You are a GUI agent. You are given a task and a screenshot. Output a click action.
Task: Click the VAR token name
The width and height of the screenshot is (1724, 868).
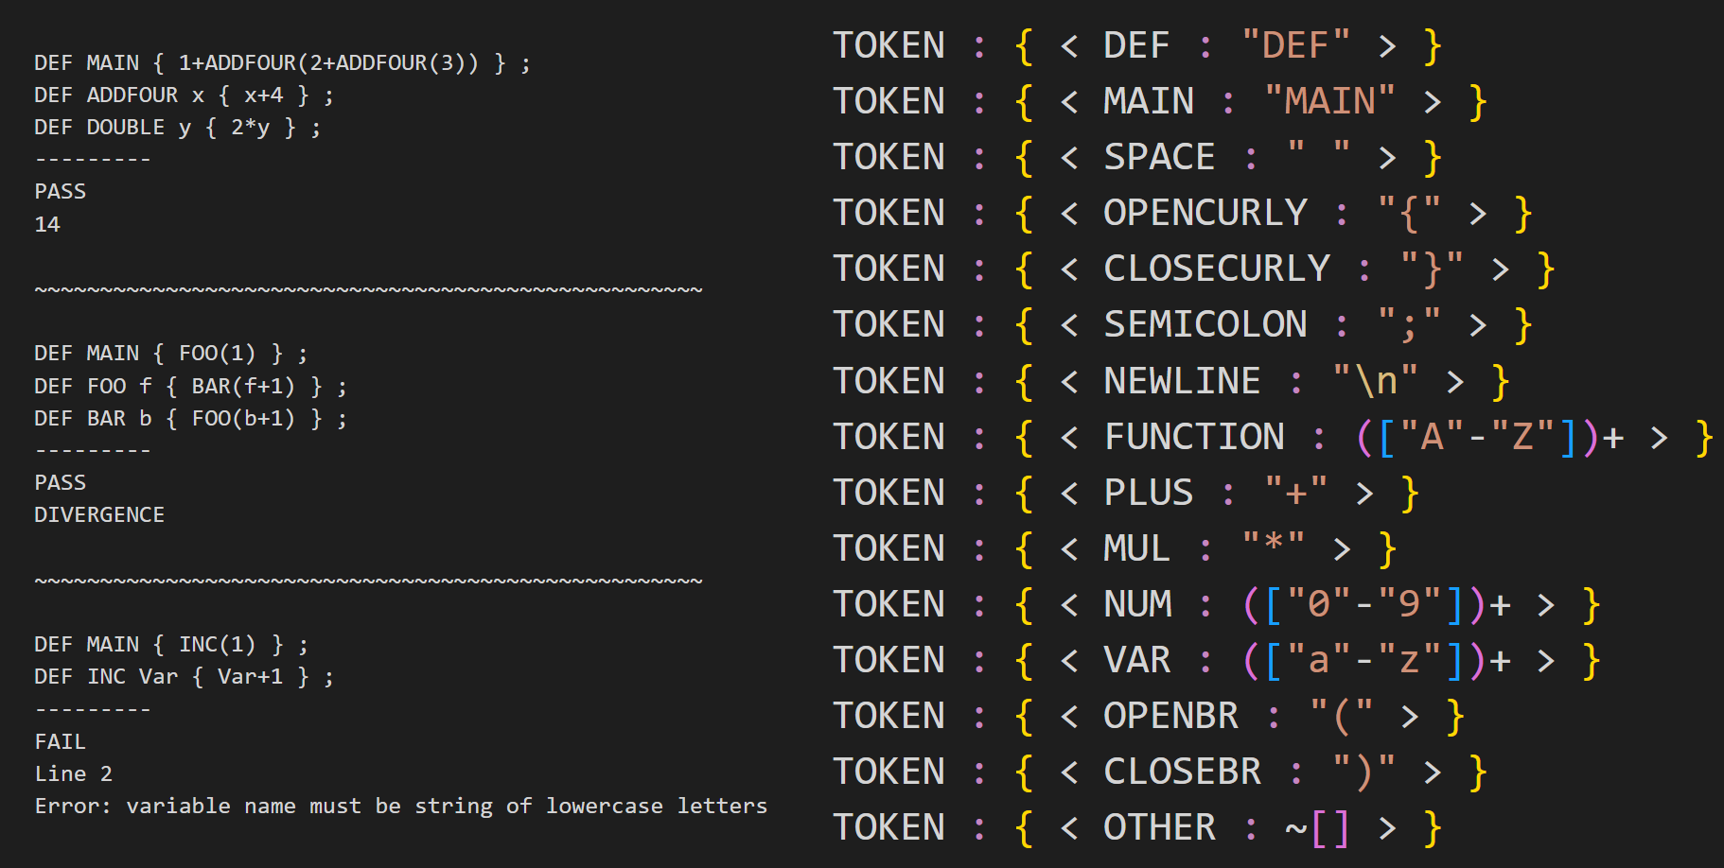(x=1137, y=660)
